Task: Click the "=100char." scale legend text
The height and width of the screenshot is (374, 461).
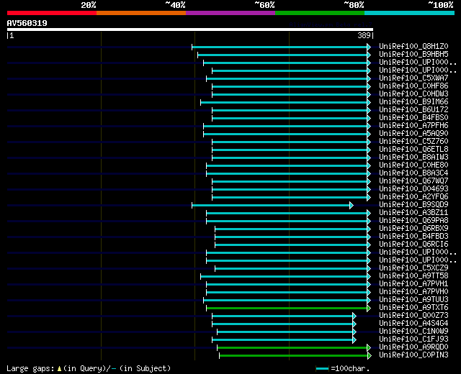Action: pyautogui.click(x=350, y=368)
